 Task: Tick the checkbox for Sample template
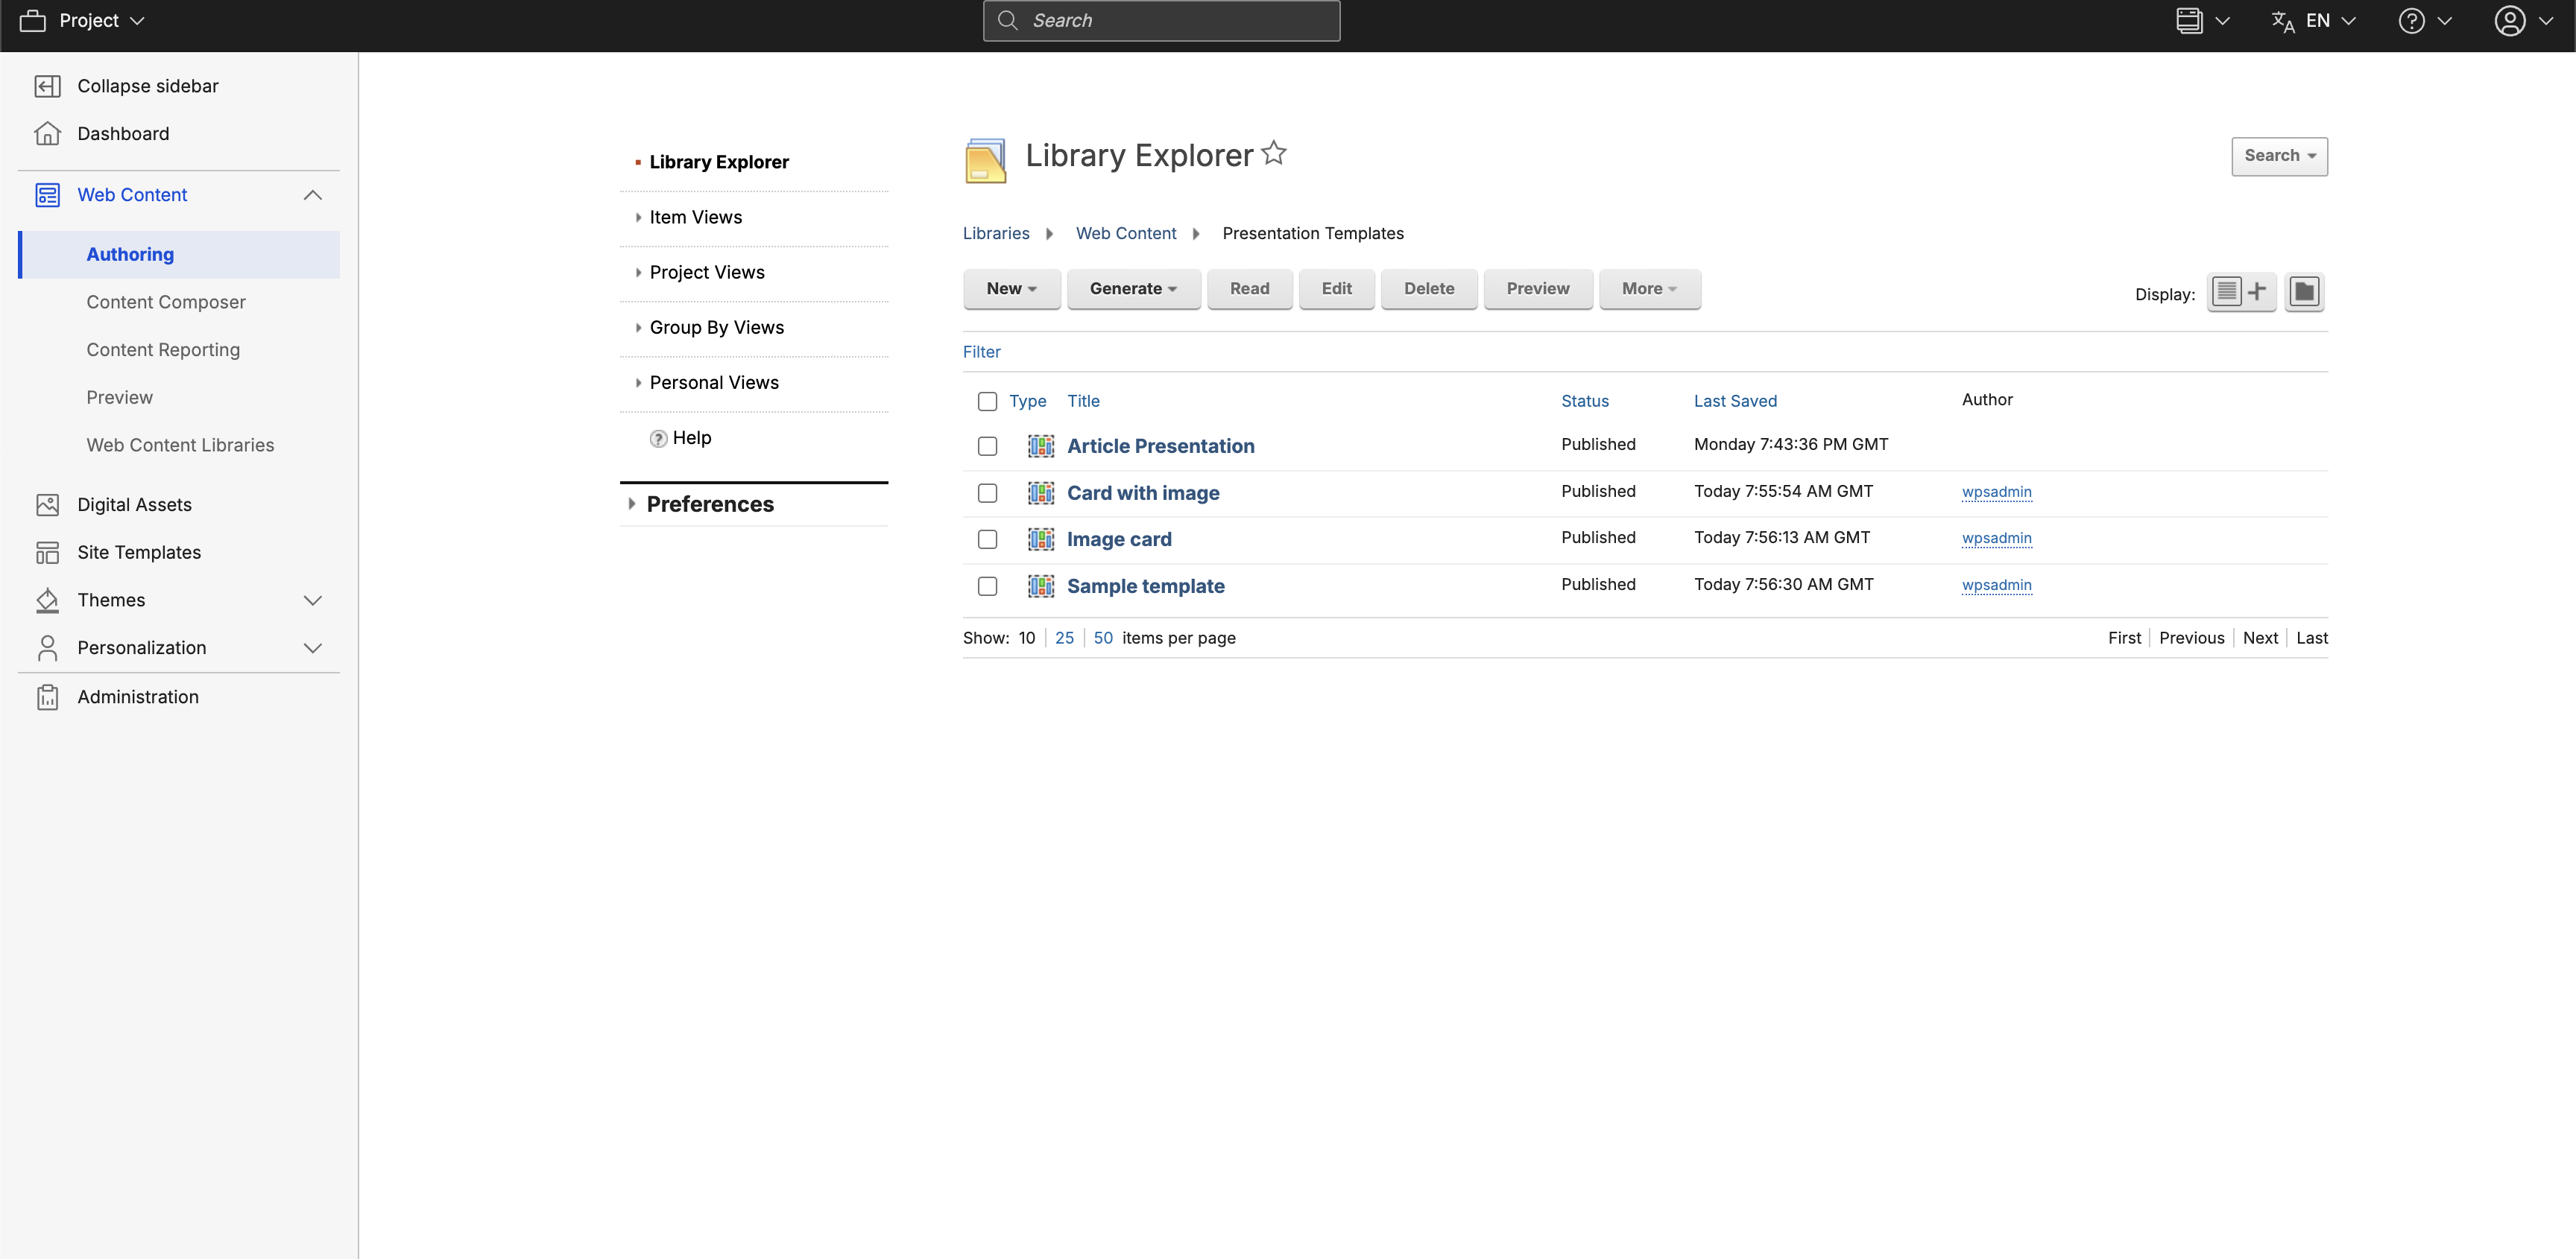987,586
